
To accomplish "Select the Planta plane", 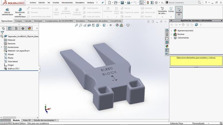I will tap(10, 58).
